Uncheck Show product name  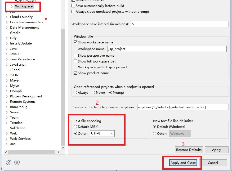coord(75,73)
